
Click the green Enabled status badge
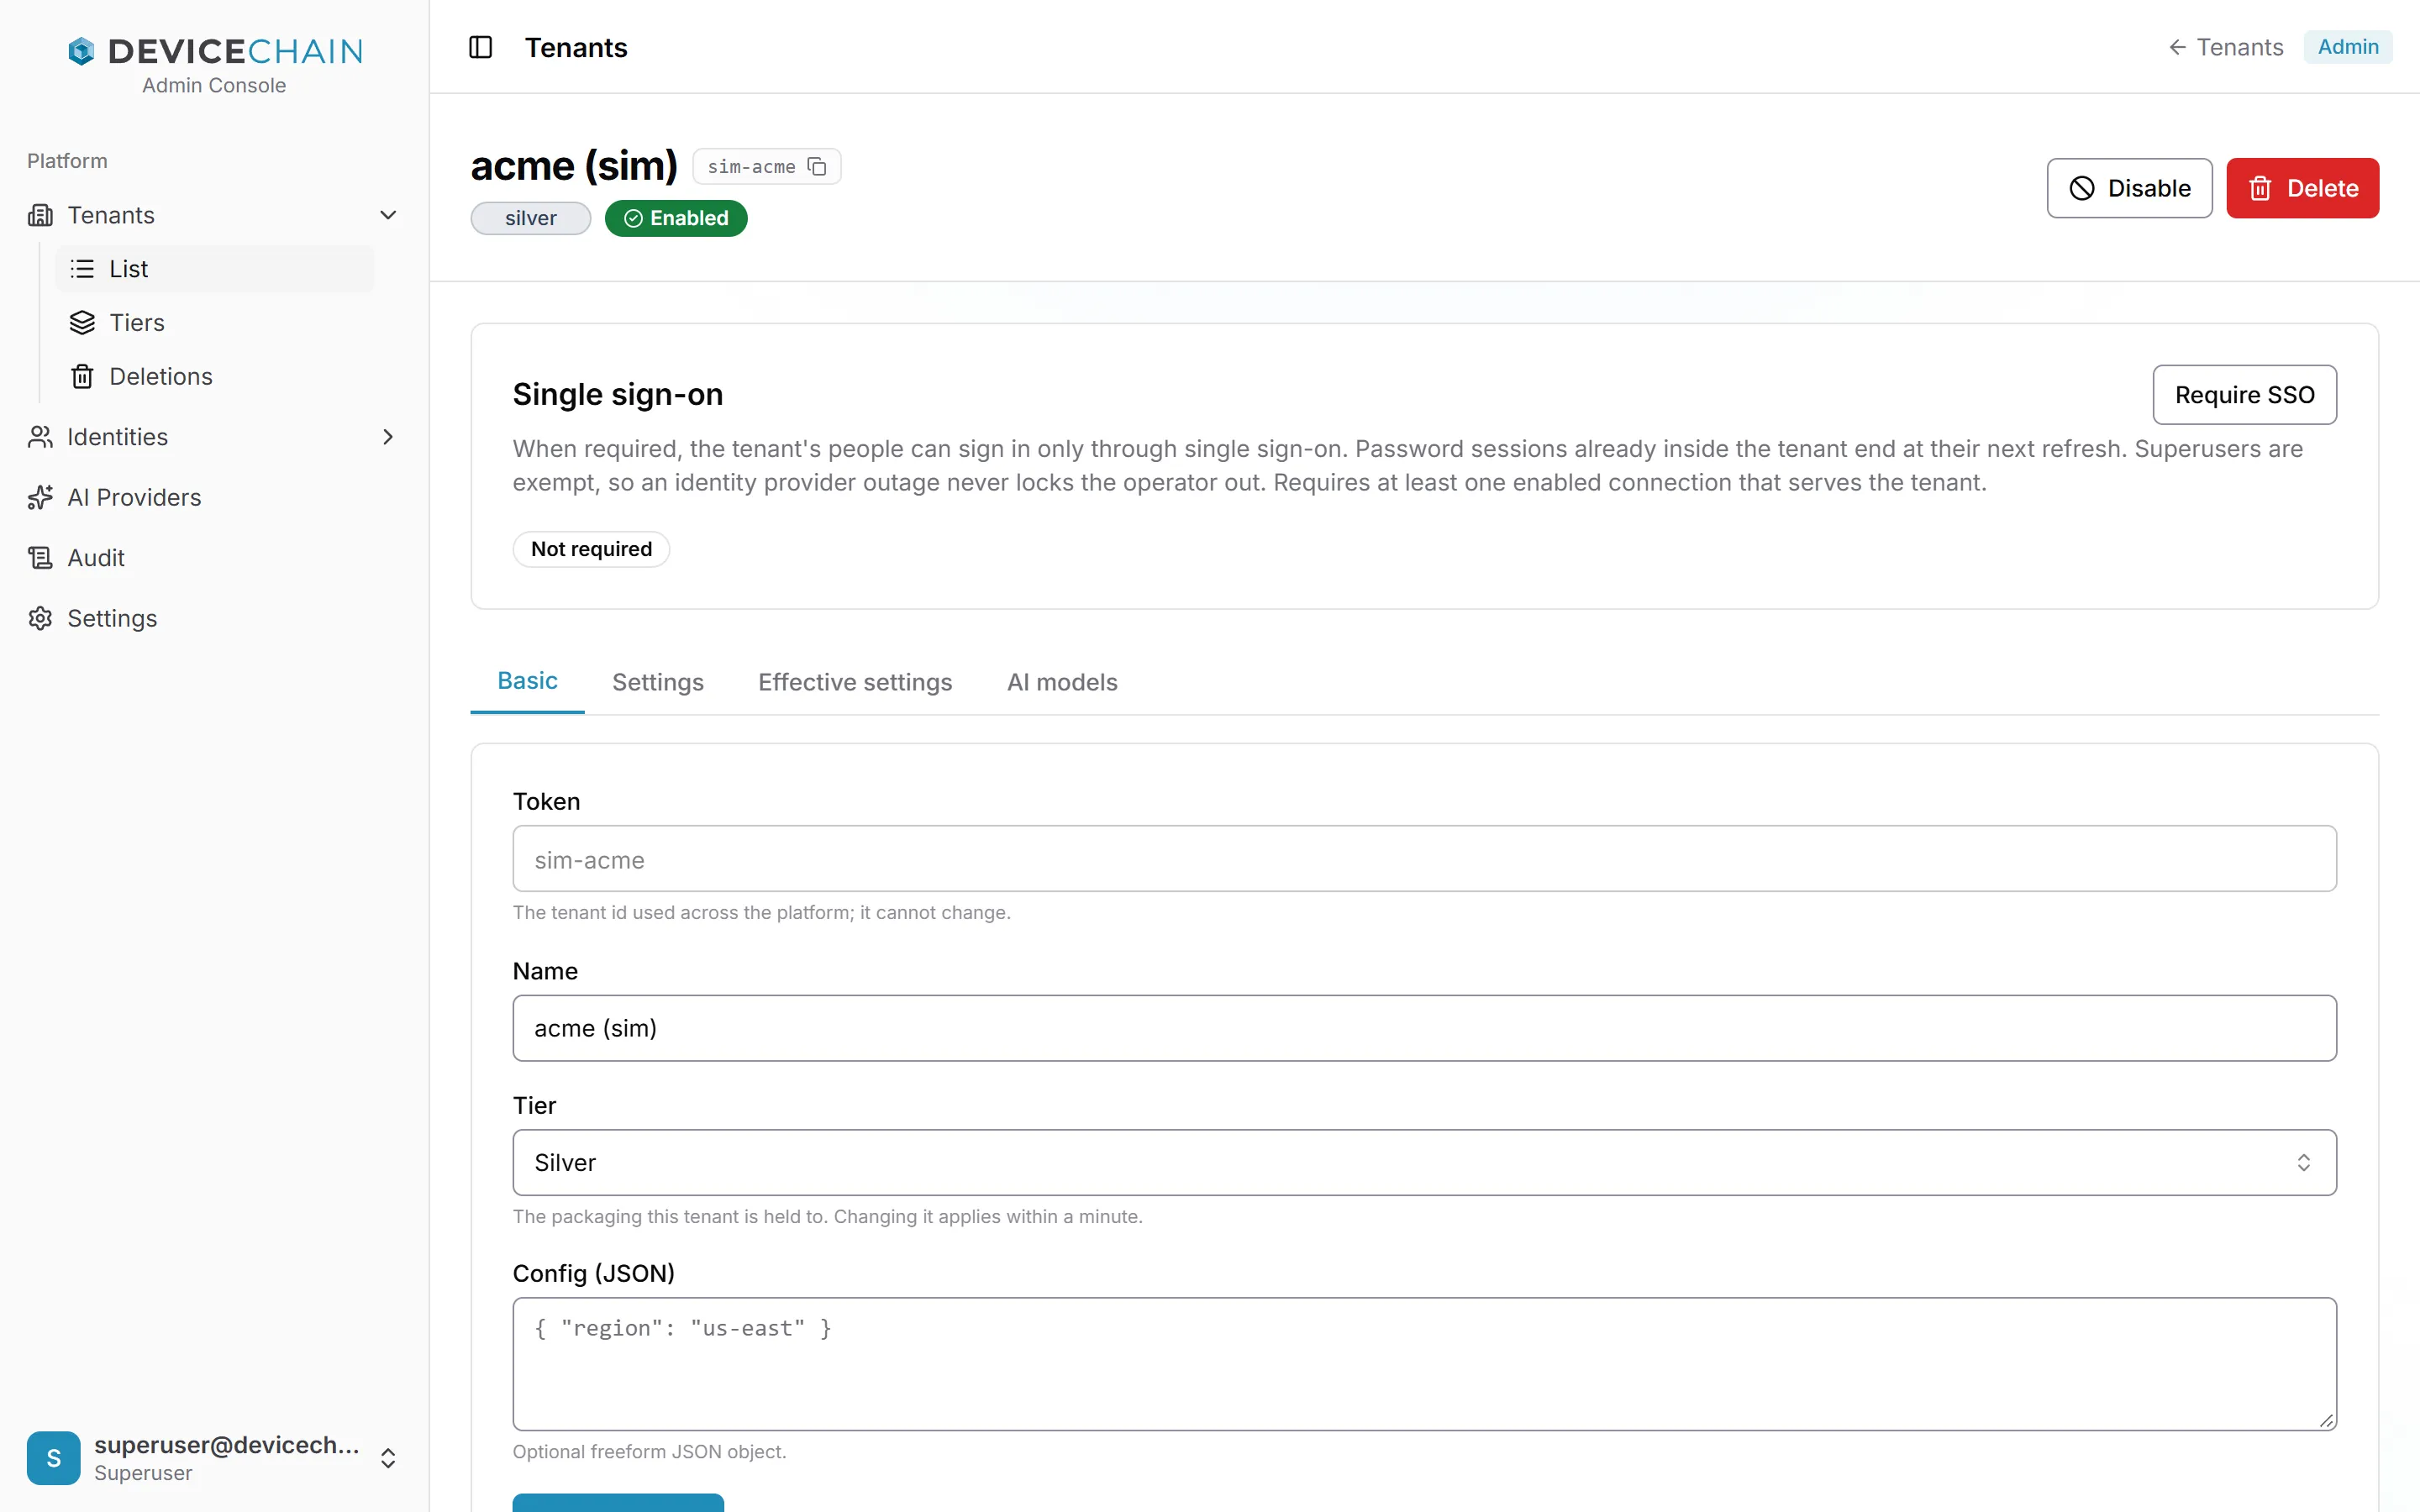click(676, 218)
